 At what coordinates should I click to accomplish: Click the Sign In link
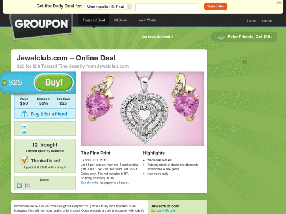tap(251, 20)
